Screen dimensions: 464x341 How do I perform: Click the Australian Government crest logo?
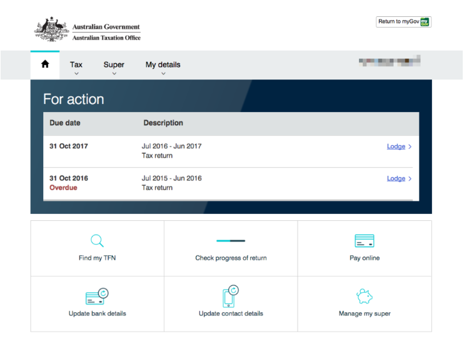52,29
